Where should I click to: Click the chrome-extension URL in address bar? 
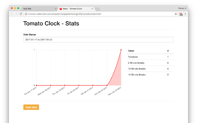pyautogui.click(x=64, y=14)
